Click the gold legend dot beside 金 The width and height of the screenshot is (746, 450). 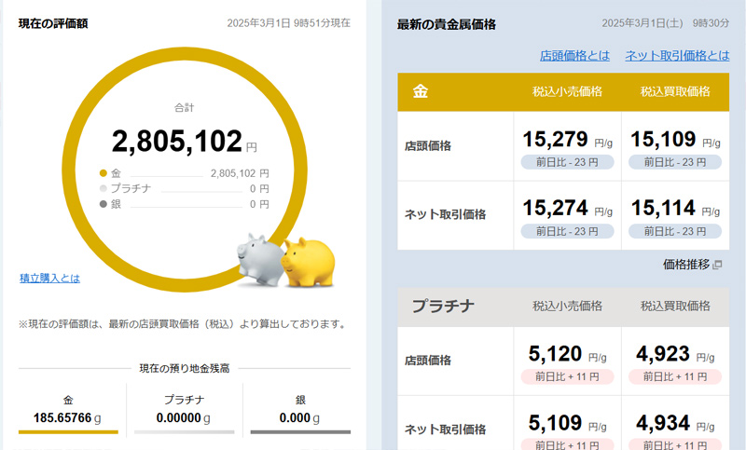[x=103, y=173]
